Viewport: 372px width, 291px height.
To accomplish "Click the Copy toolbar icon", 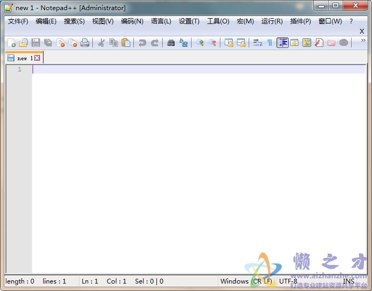I will coord(114,43).
